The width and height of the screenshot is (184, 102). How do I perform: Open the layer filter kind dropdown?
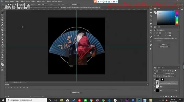[158, 71]
